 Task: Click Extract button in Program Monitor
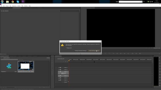(136, 53)
